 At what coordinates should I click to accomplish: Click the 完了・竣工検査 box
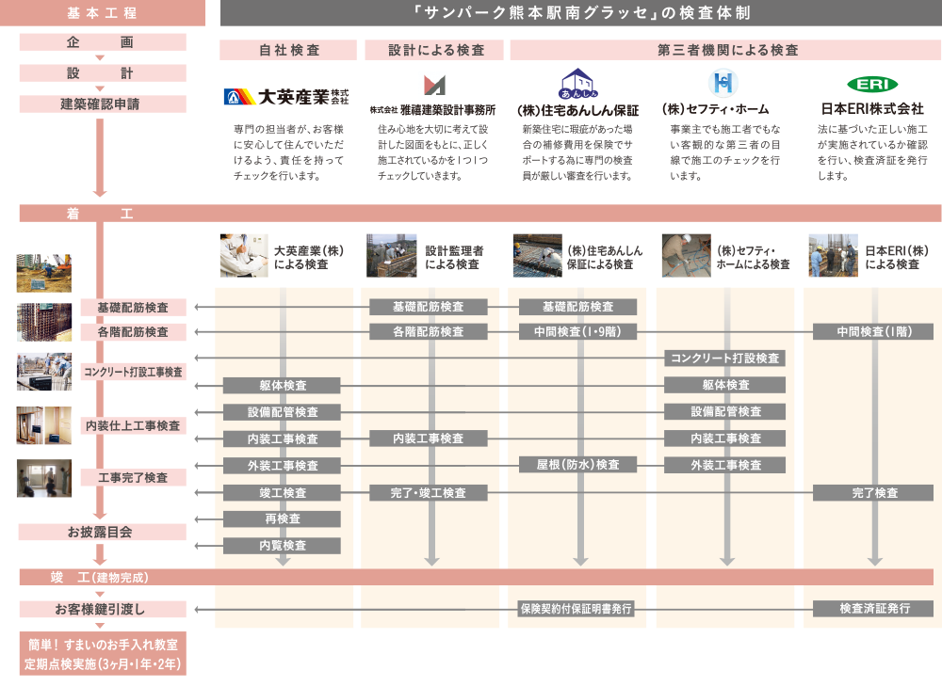click(429, 493)
